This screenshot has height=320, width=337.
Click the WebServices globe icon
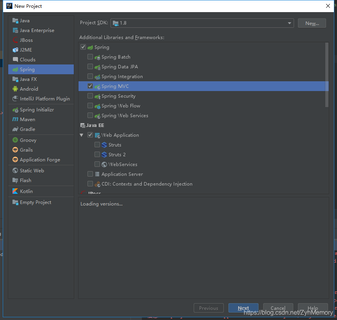(104, 164)
